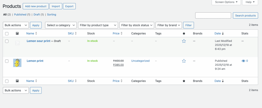Click sort arrows beside bottom Name footer
The height and width of the screenshot is (108, 262).
[36, 81]
